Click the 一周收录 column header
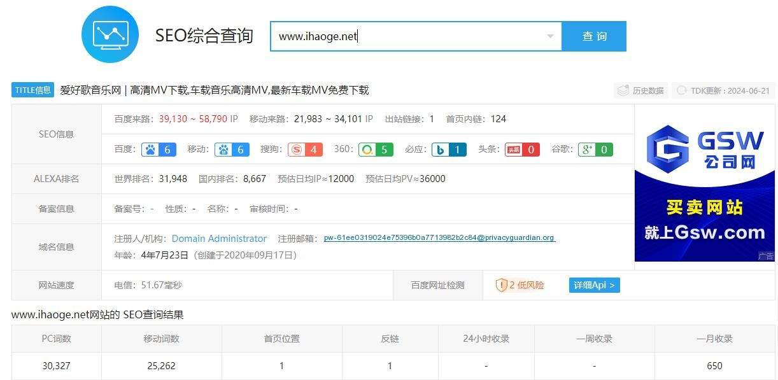The width and height of the screenshot is (778, 380). click(595, 339)
